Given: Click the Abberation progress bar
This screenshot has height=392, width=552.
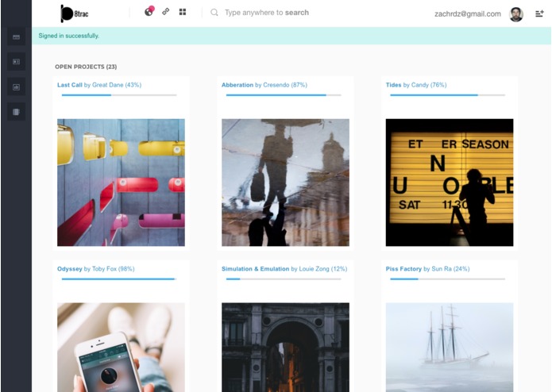Looking at the screenshot, I should pos(284,95).
